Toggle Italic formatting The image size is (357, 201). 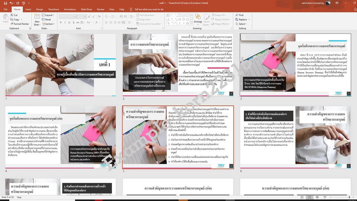[x=65, y=23]
